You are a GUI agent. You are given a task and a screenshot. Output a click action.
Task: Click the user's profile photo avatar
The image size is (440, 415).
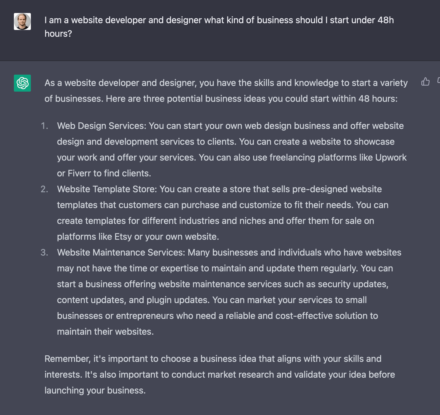click(22, 21)
